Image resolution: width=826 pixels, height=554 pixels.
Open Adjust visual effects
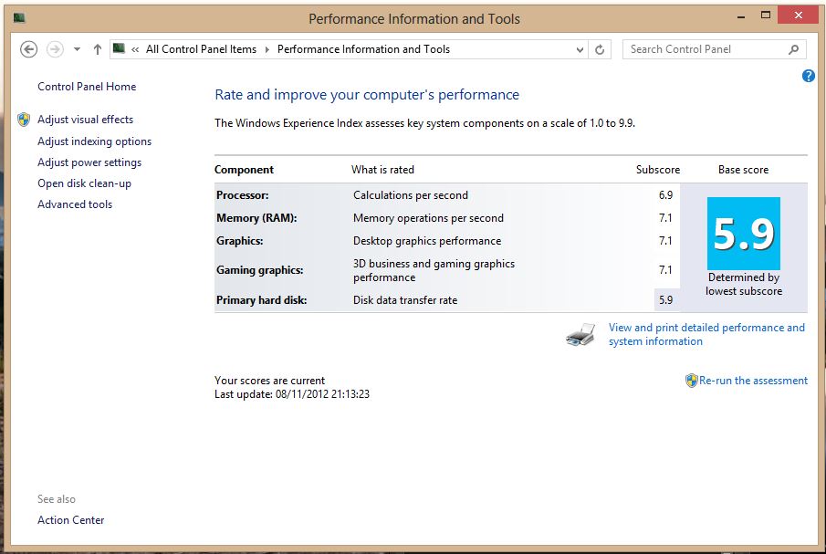coord(86,120)
